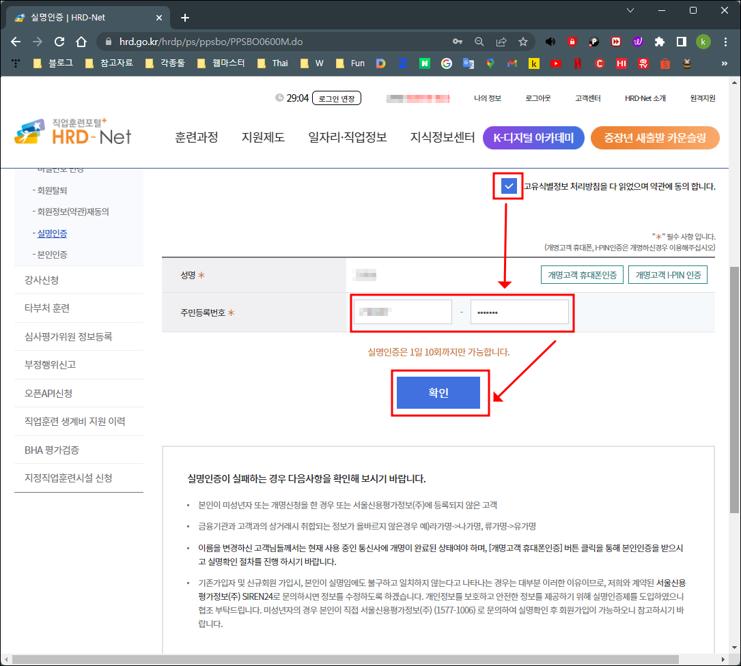Open the browser Extensions puzzle piece icon
Screen dimensions: 741x666
pyautogui.click(x=660, y=41)
